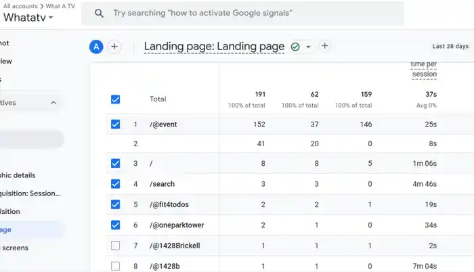Uncheck the / row checkbox
This screenshot has width=474, height=272.
pyautogui.click(x=116, y=164)
